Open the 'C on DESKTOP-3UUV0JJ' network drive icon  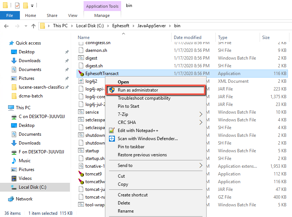[14, 117]
